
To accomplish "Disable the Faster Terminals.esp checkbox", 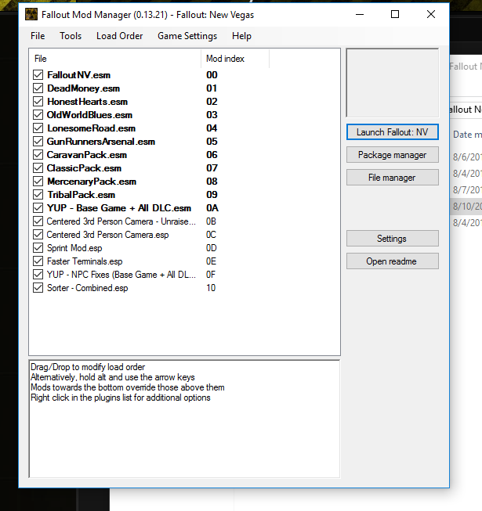I will [38, 261].
